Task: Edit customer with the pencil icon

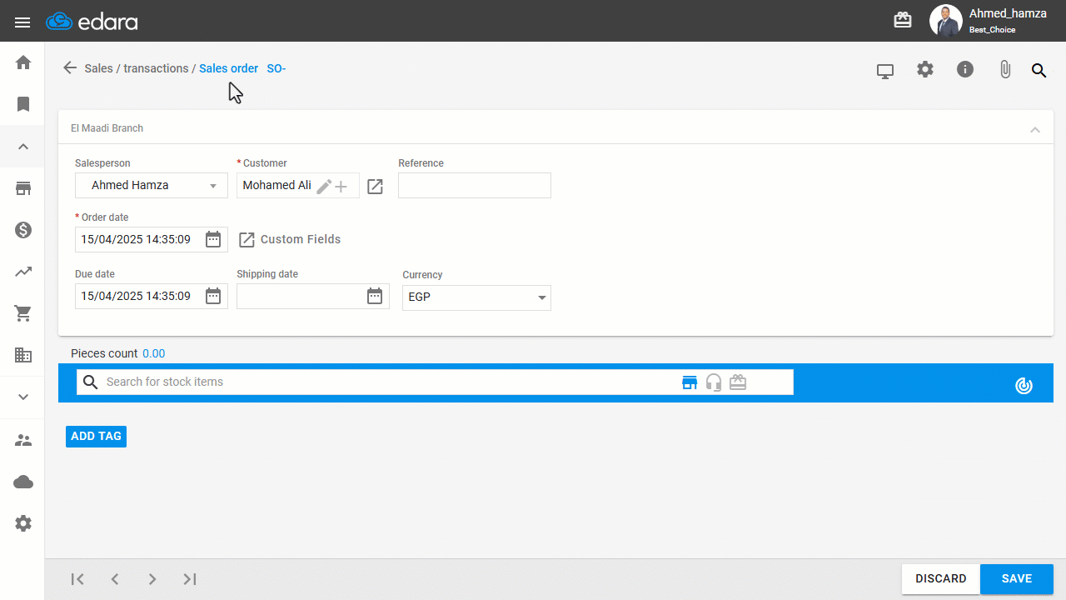Action: coord(324,187)
